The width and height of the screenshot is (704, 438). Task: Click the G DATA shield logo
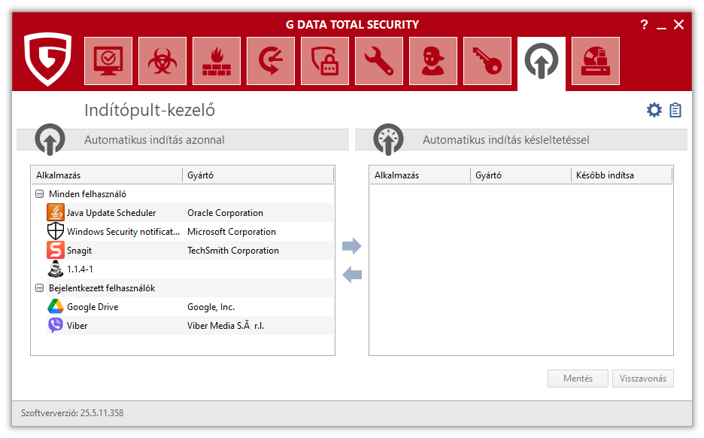pyautogui.click(x=48, y=59)
